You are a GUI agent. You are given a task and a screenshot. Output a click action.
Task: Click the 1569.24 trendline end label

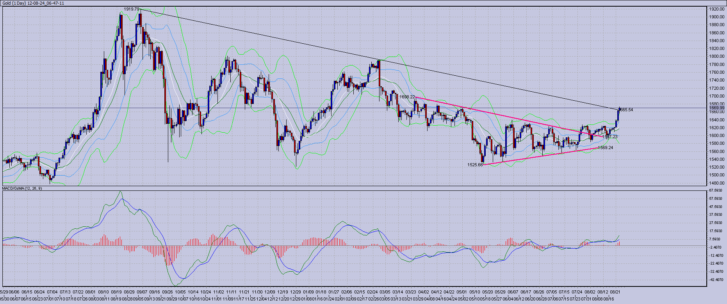605,148
